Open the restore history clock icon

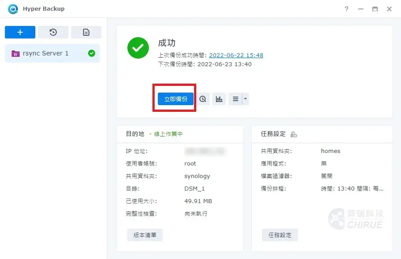point(53,32)
